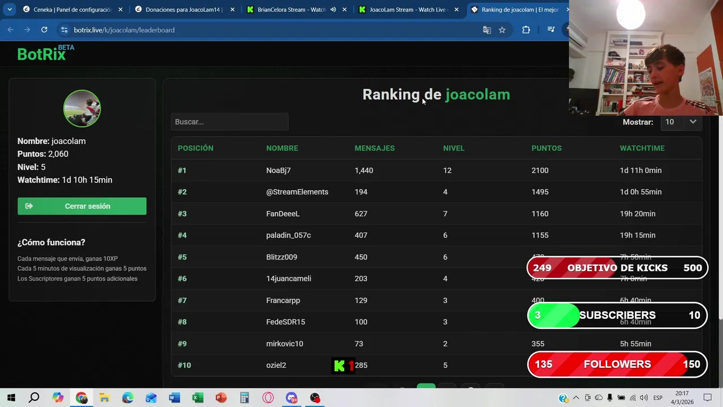The width and height of the screenshot is (723, 407).
Task: Focus the Buscar search field
Action: [229, 122]
